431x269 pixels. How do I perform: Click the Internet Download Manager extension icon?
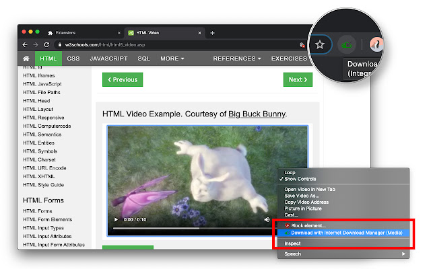[x=347, y=45]
